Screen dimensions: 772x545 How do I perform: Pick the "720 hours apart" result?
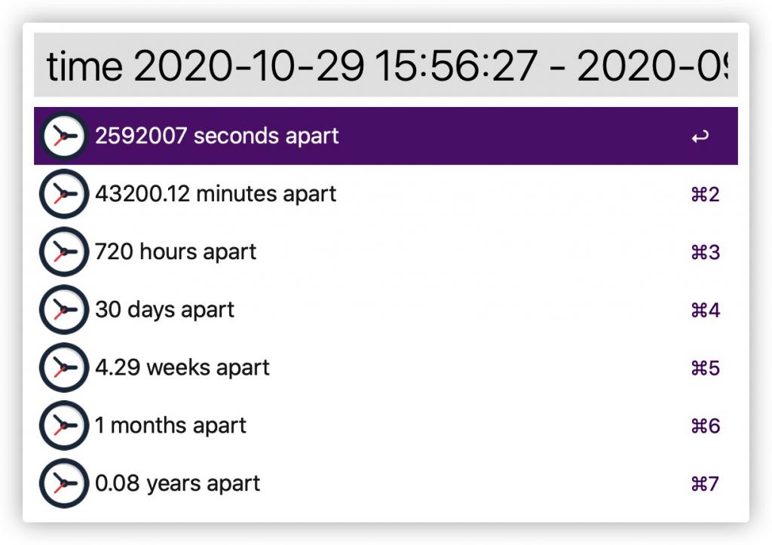[176, 252]
